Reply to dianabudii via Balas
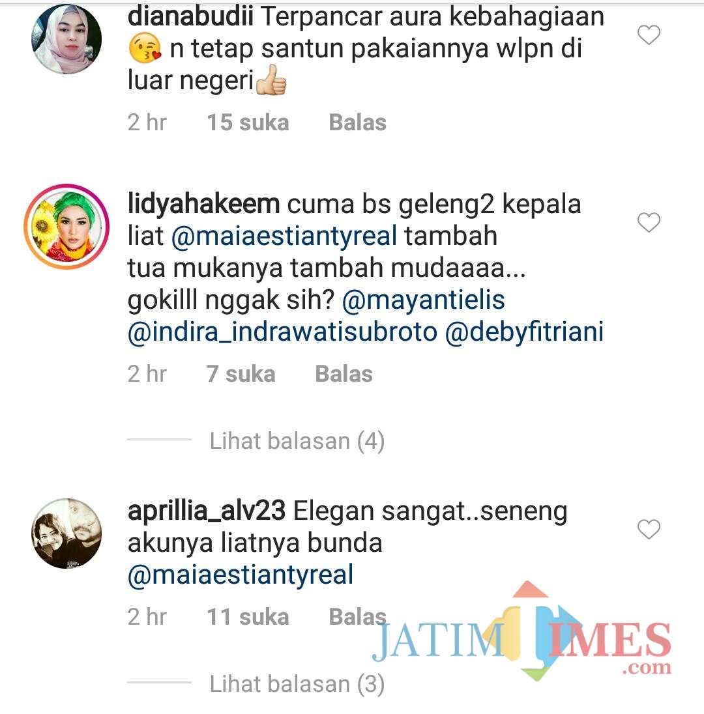The height and width of the screenshot is (714, 704). [x=358, y=122]
